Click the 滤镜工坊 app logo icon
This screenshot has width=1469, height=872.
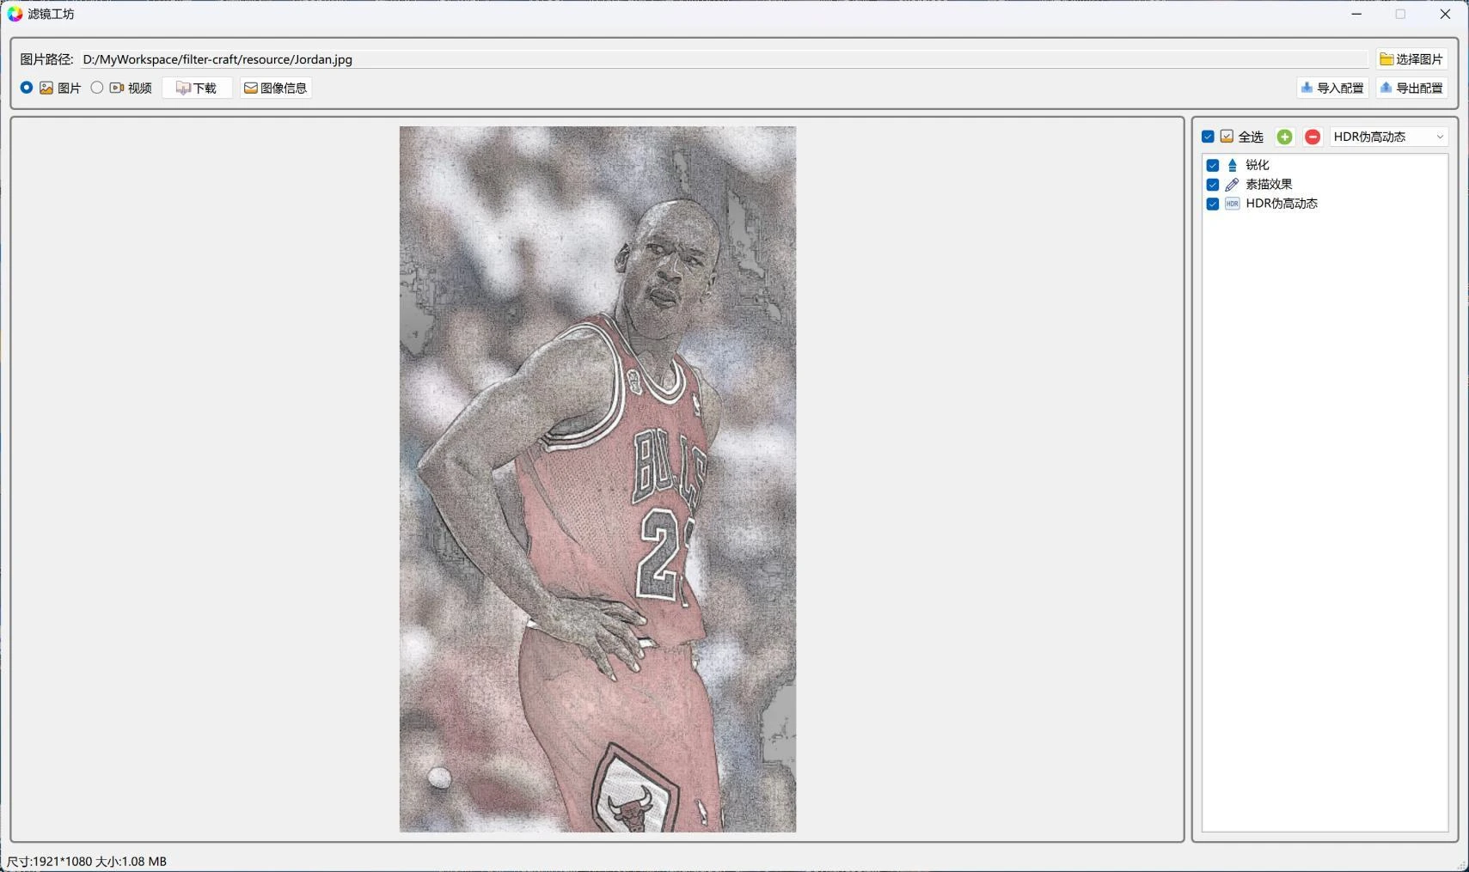click(x=15, y=14)
